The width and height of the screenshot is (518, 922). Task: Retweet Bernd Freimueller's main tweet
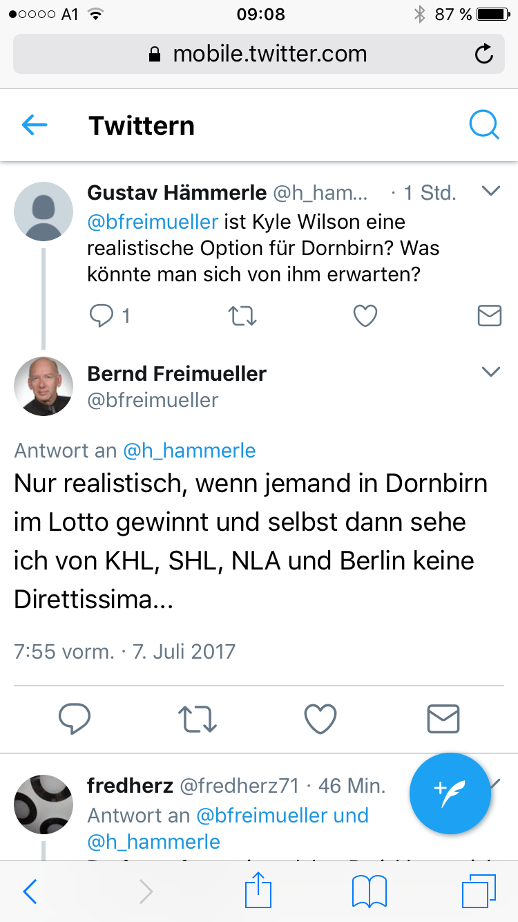[x=198, y=719]
